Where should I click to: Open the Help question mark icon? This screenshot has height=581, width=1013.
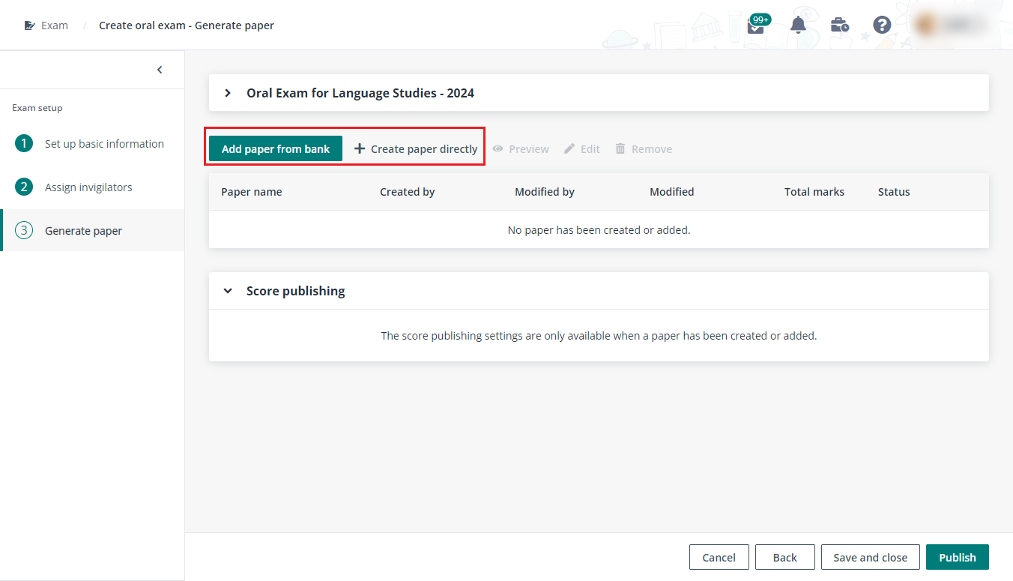882,25
